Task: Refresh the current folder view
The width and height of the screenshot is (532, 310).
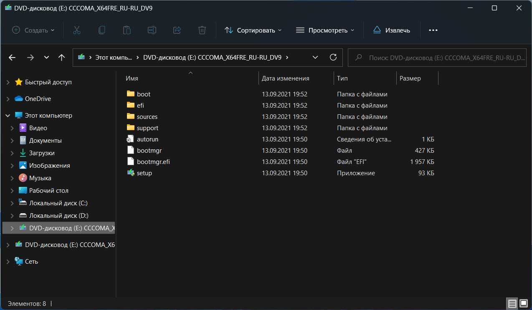Action: pyautogui.click(x=333, y=58)
